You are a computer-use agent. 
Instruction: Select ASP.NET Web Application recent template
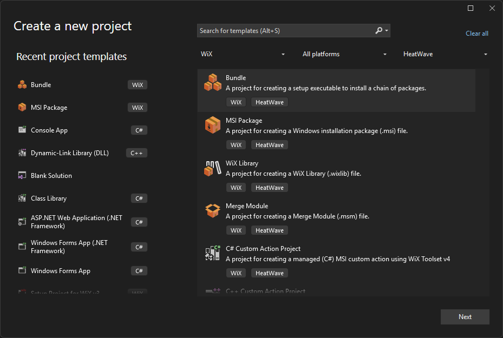[x=76, y=222]
